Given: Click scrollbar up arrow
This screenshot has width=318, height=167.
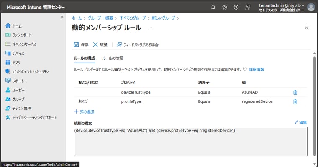Looking at the screenshot, I should pos(315,53).
